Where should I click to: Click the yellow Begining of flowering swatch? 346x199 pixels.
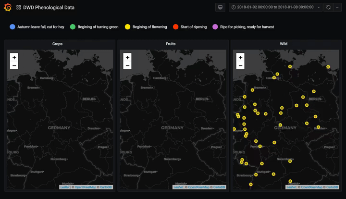[127, 27]
